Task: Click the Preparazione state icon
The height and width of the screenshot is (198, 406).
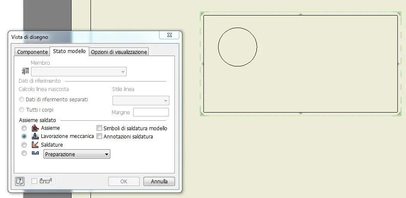Action: click(35, 153)
